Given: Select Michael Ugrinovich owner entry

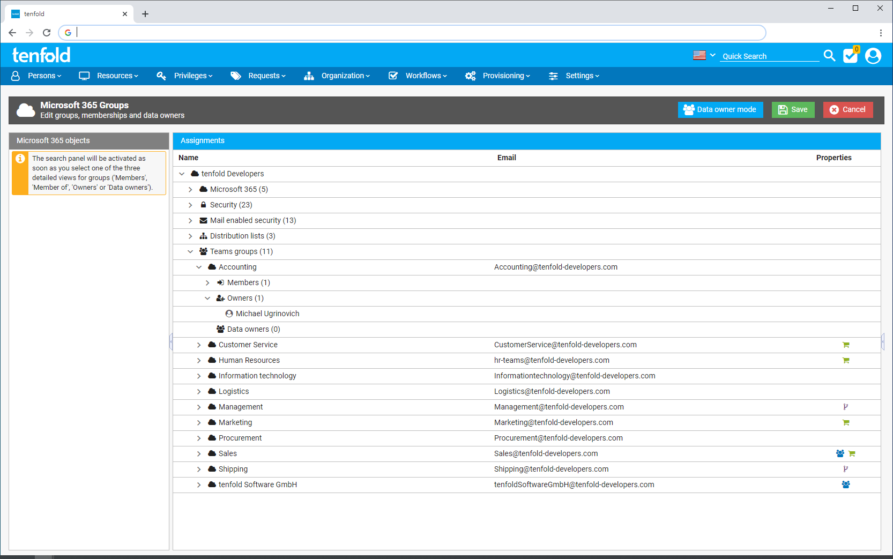Looking at the screenshot, I should [267, 314].
